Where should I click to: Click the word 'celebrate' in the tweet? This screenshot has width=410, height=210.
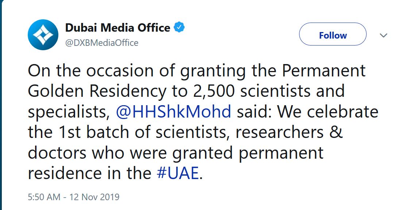tap(343, 111)
